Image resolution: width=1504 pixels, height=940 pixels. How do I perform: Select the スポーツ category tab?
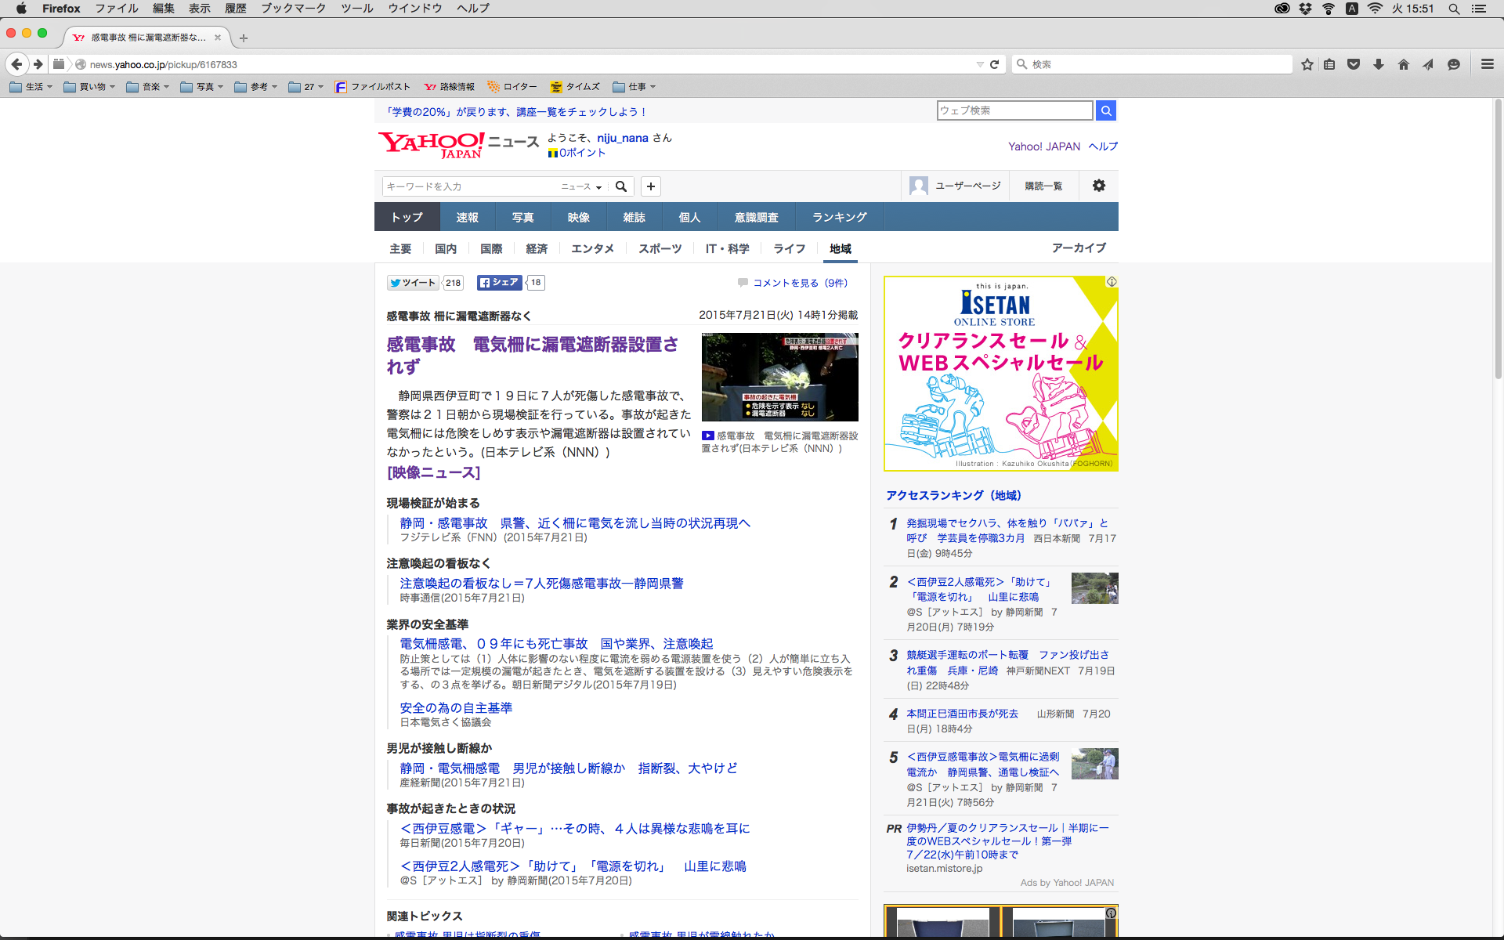click(660, 248)
